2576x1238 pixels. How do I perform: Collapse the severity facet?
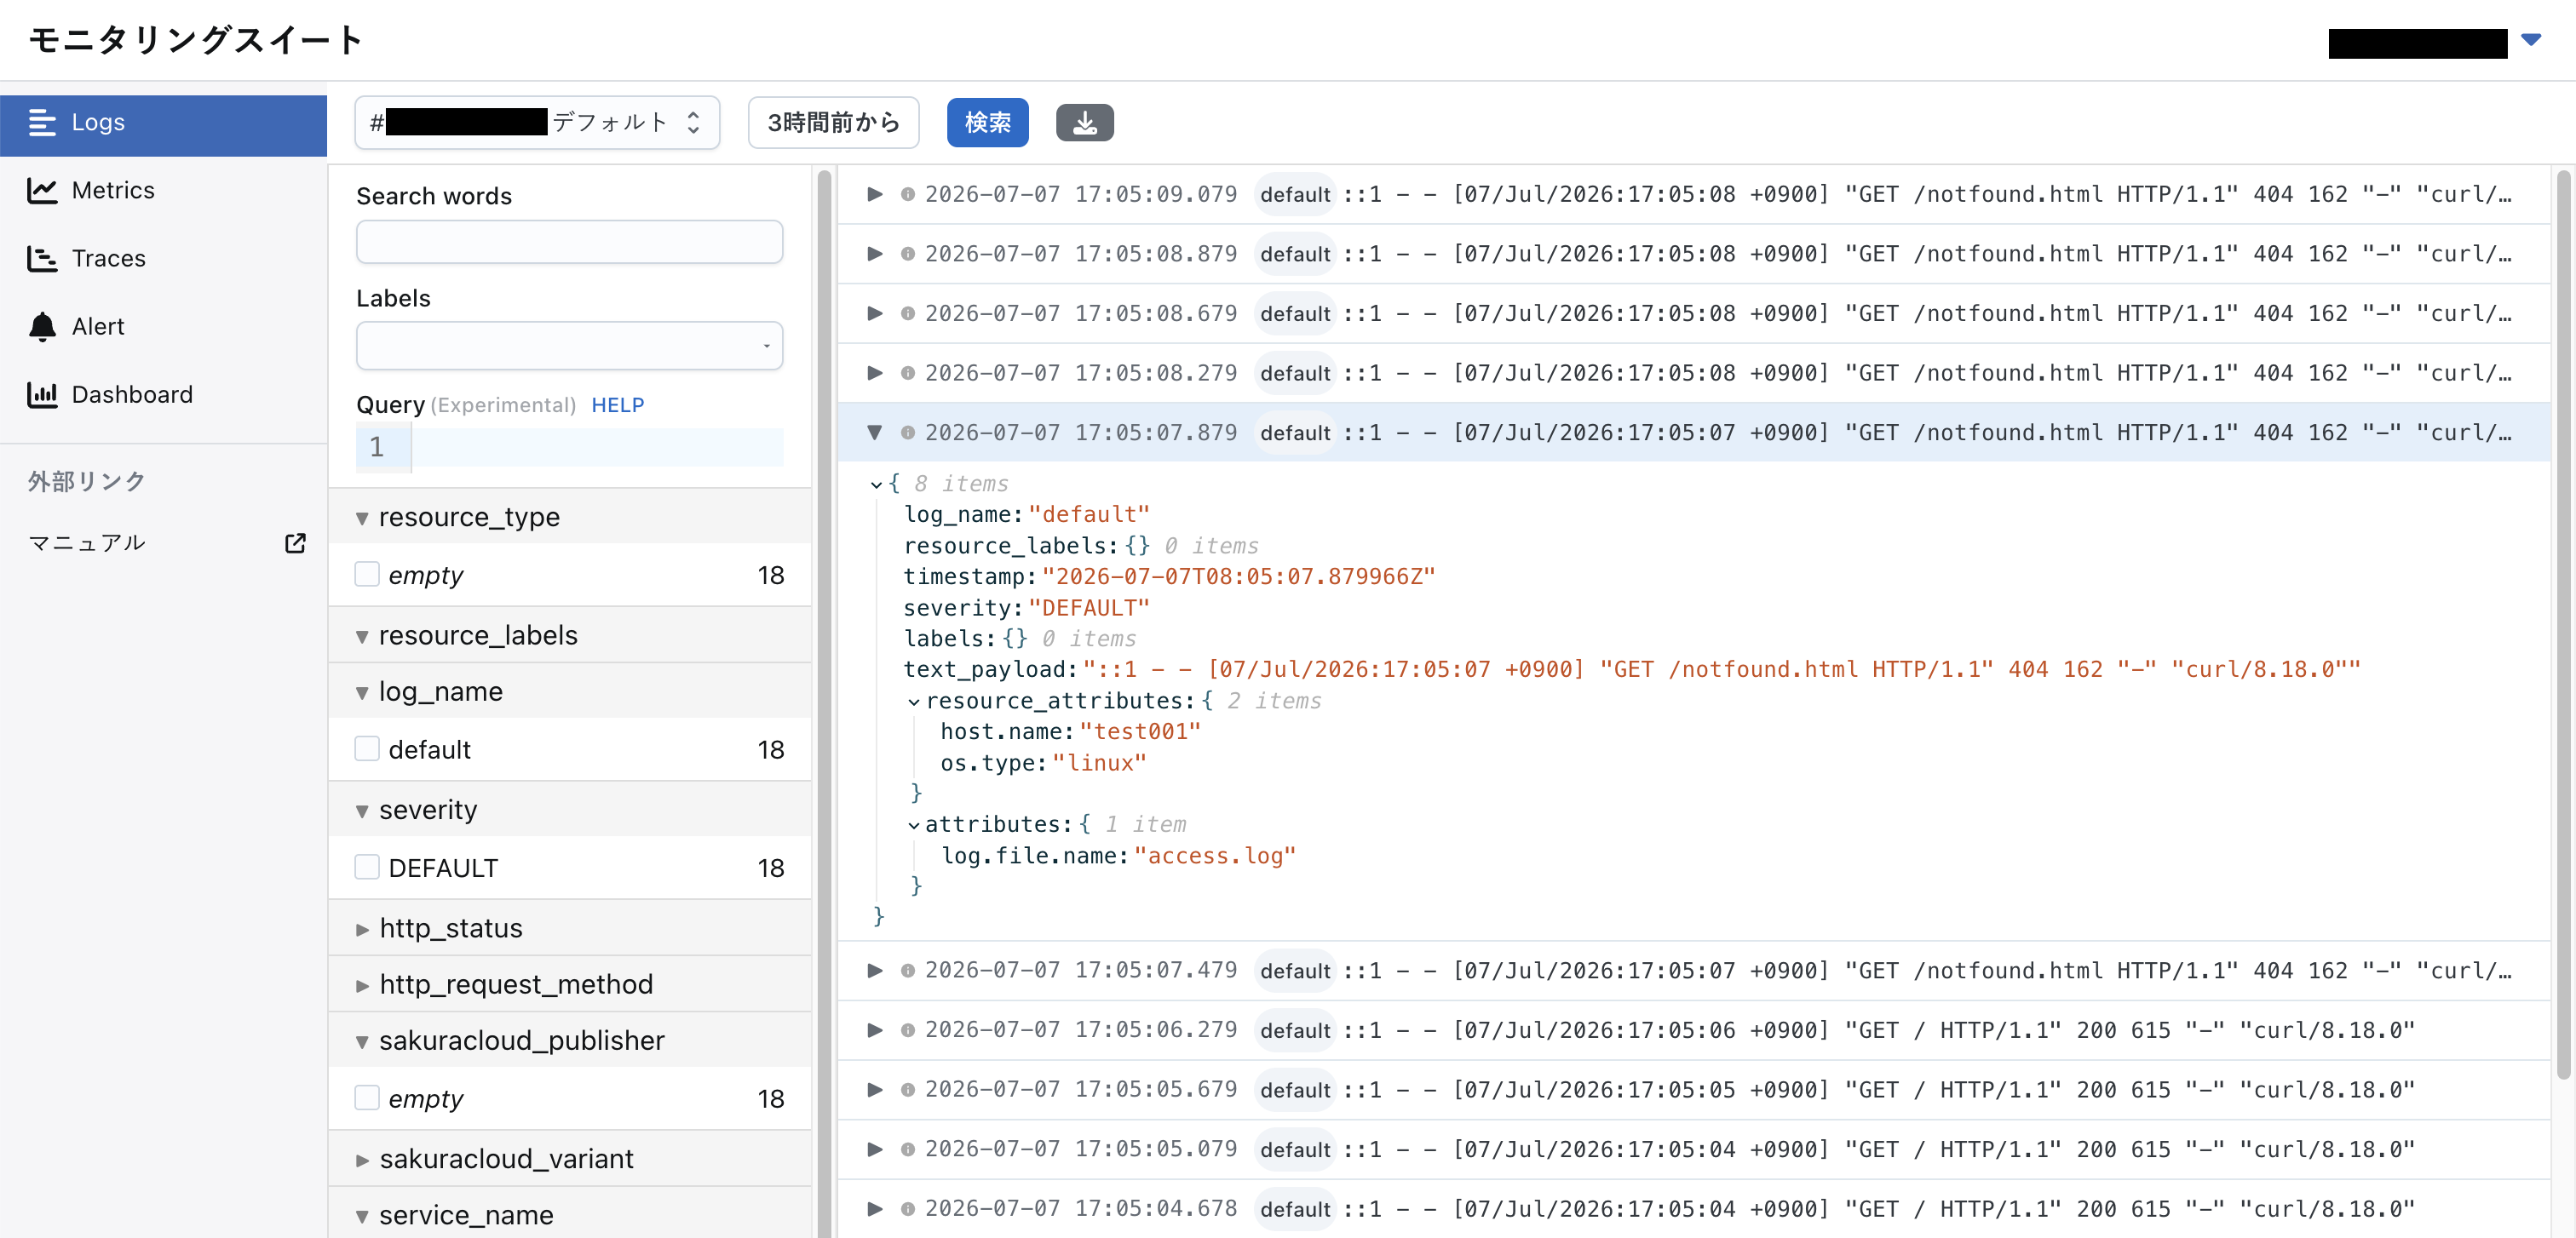(362, 811)
